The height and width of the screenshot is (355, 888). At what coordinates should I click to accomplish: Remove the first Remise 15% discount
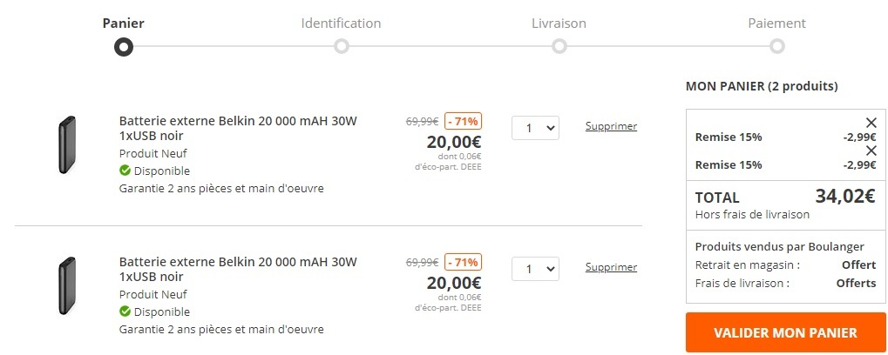(871, 123)
